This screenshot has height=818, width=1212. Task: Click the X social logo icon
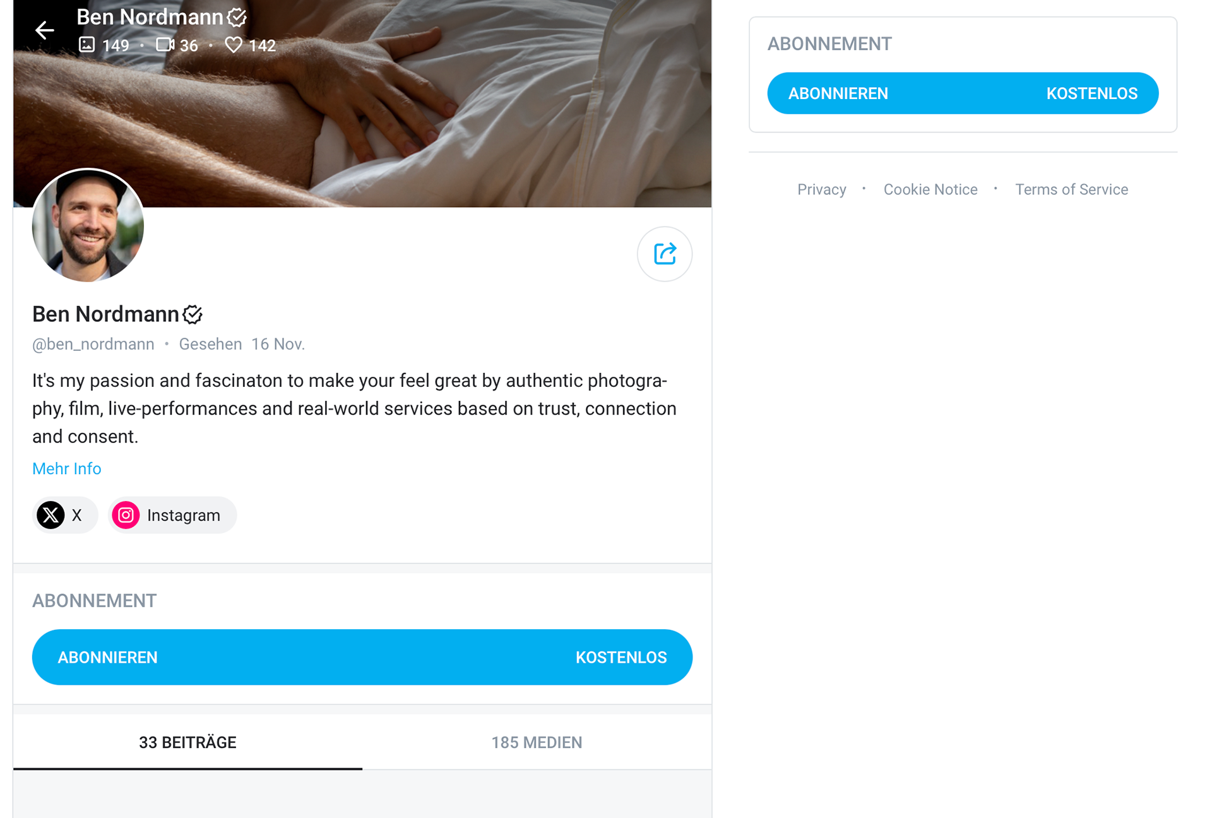pos(50,515)
